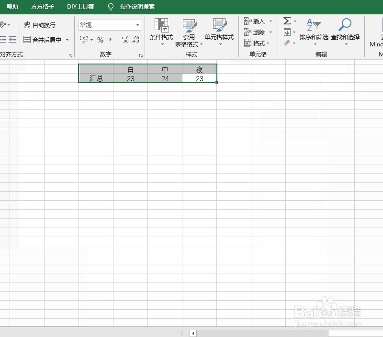Open 套用表格格式 table styles
Screen dimensions: 383x337
(x=189, y=33)
